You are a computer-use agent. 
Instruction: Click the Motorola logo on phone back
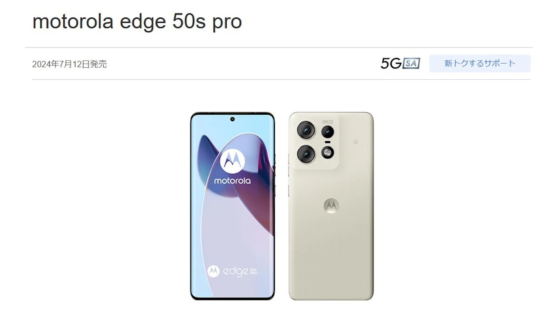coord(331,206)
